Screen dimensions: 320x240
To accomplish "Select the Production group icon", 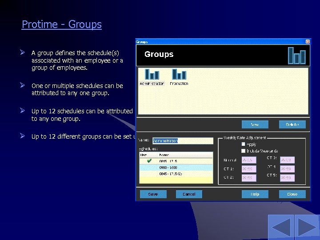I will (x=179, y=77).
